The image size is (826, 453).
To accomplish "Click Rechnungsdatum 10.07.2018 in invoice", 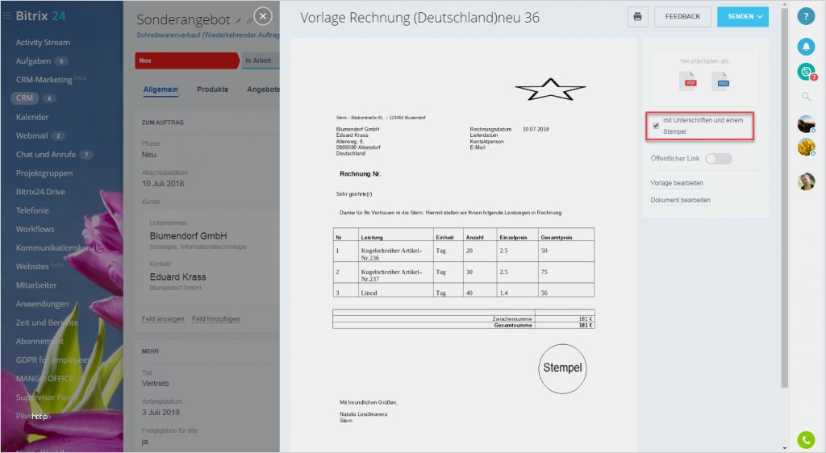I will tap(536, 130).
